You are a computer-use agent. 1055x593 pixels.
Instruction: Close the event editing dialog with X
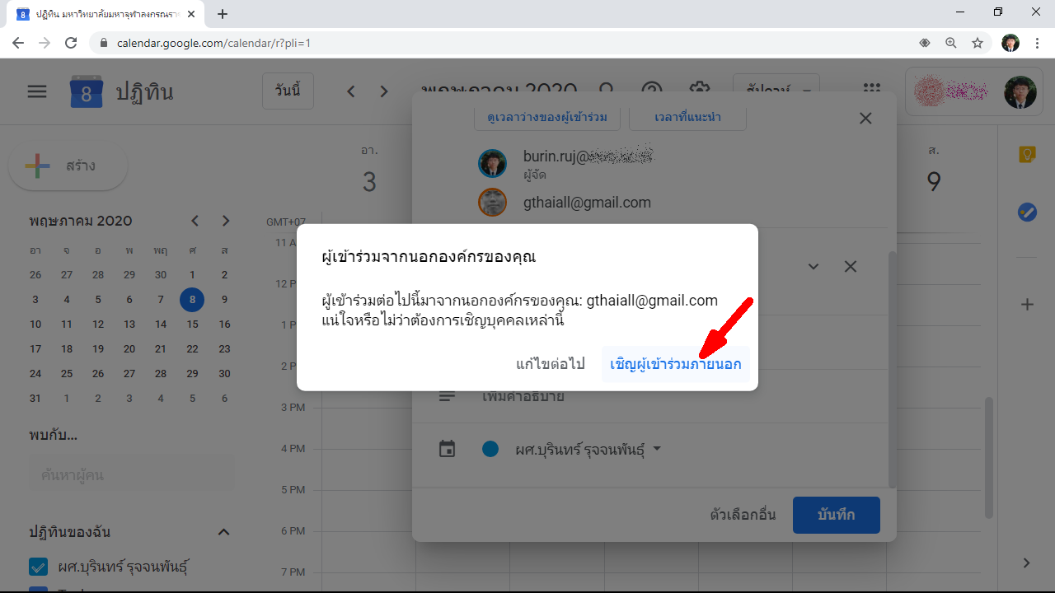click(865, 119)
